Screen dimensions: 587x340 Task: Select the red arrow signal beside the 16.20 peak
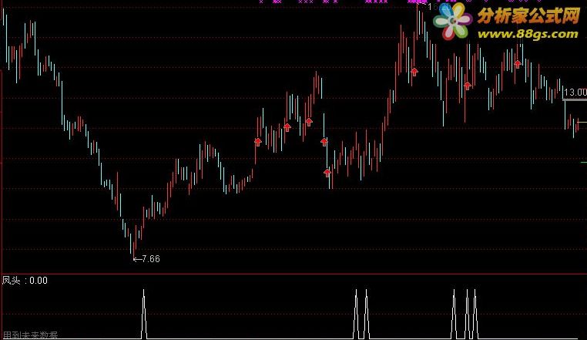[414, 72]
